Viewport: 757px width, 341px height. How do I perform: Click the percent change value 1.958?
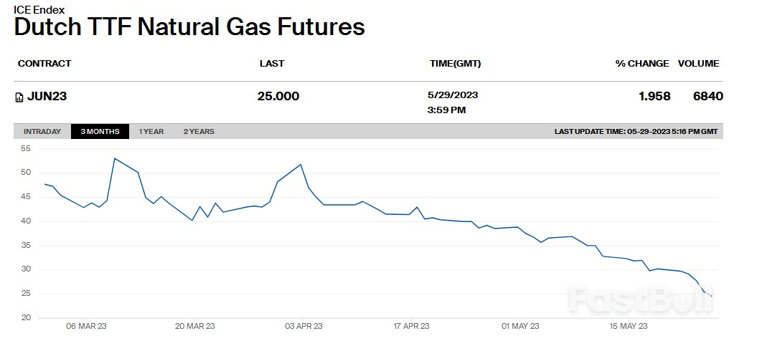click(x=654, y=96)
